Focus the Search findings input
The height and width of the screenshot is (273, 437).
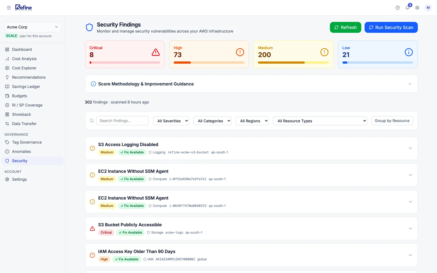pos(122,121)
